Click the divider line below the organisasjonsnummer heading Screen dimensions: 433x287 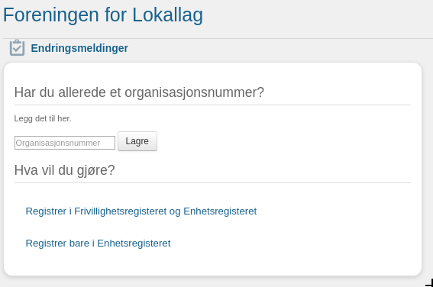click(x=212, y=105)
